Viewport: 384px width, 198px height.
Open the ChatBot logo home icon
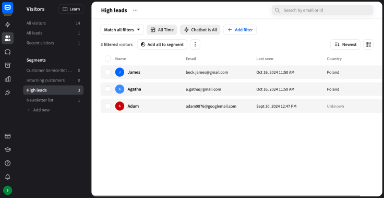coord(7,8)
